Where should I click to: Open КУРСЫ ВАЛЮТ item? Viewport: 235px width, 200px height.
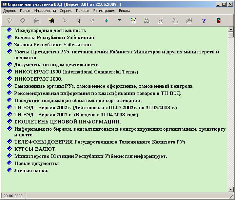click(35, 149)
